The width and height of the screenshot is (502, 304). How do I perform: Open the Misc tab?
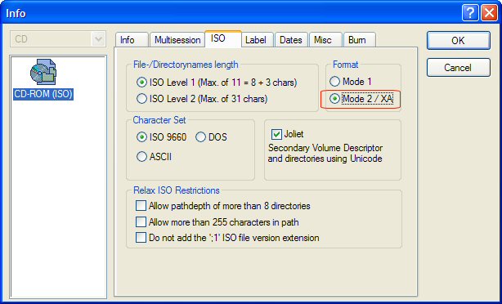pyautogui.click(x=325, y=40)
